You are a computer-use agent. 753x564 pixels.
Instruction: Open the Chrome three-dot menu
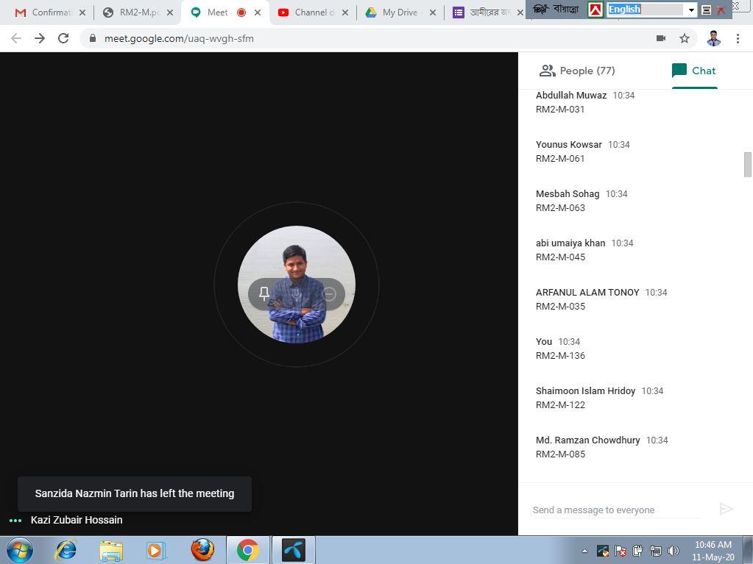tap(738, 38)
